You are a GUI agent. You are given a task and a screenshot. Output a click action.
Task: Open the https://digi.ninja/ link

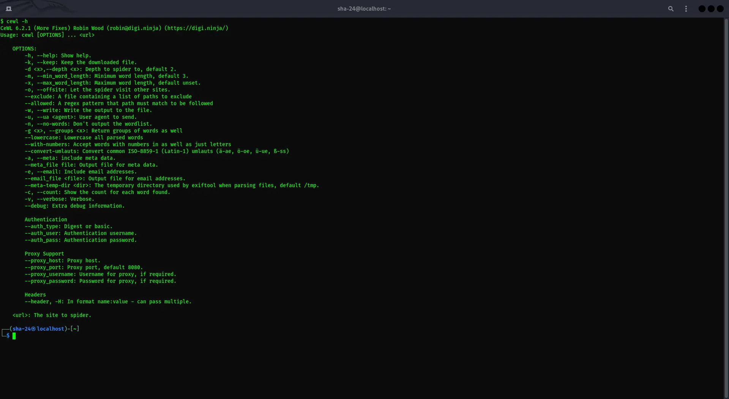(196, 28)
